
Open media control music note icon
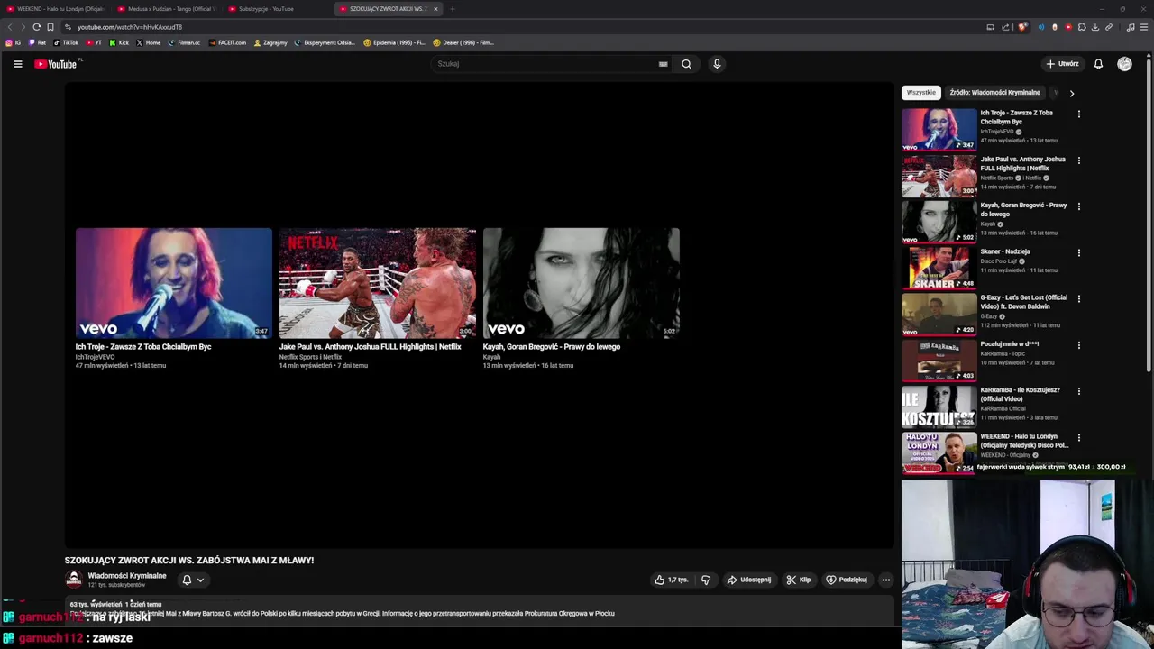tap(1131, 27)
